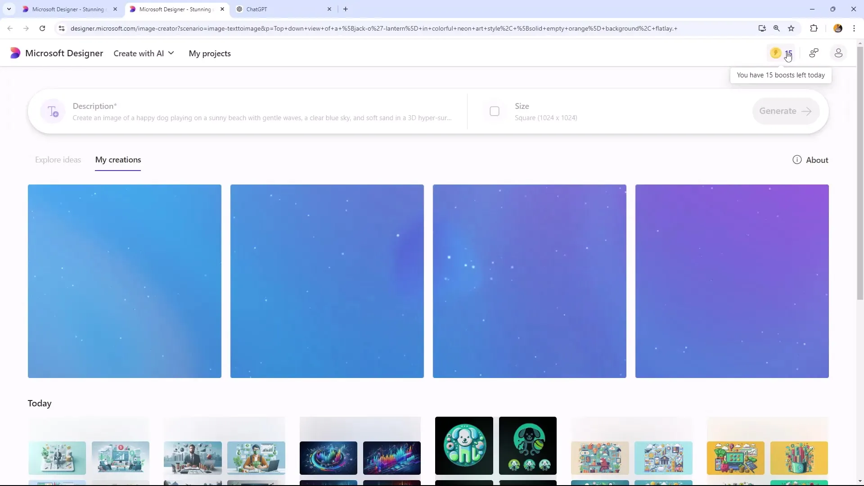Image resolution: width=864 pixels, height=486 pixels.
Task: Click the boost counter icon
Action: [782, 53]
